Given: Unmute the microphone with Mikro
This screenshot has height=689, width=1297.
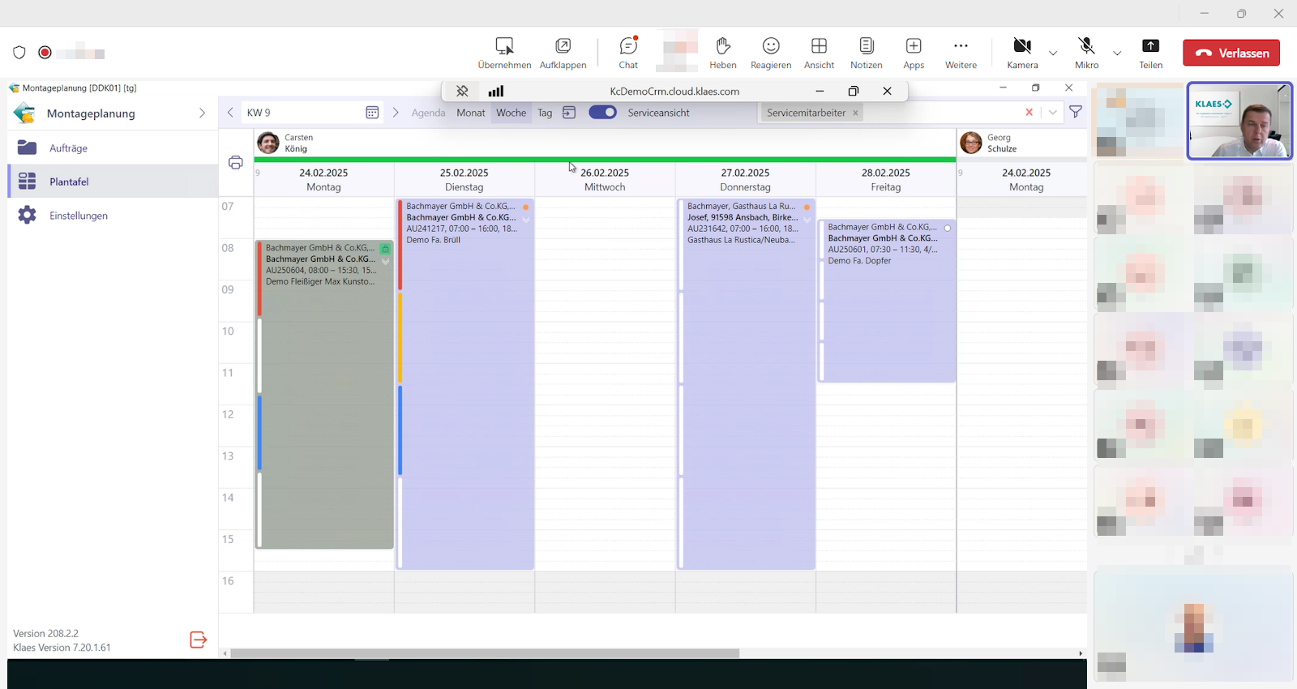Looking at the screenshot, I should pyautogui.click(x=1086, y=53).
